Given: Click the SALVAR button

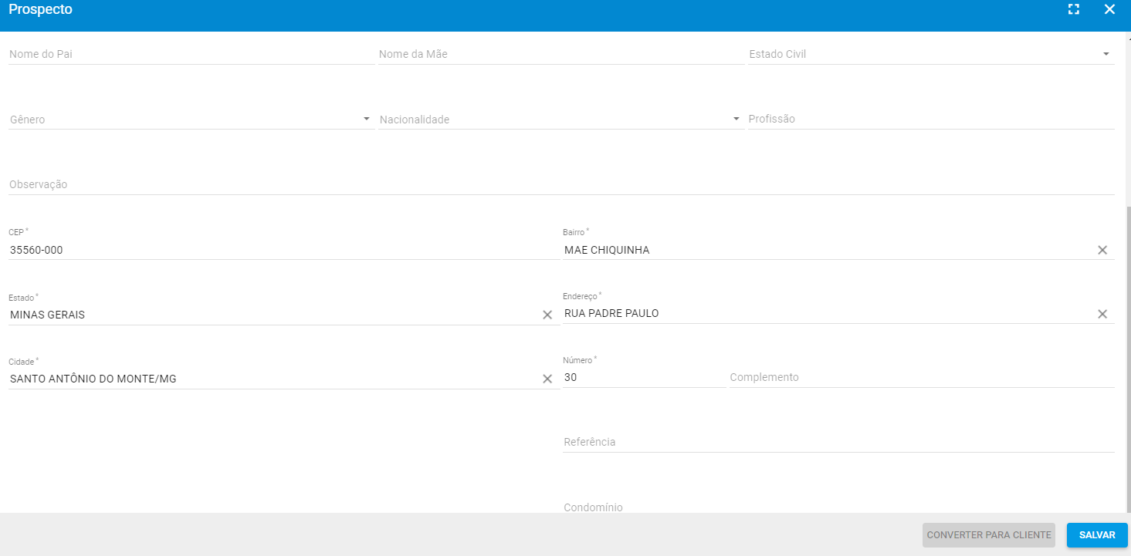Looking at the screenshot, I should 1096,535.
